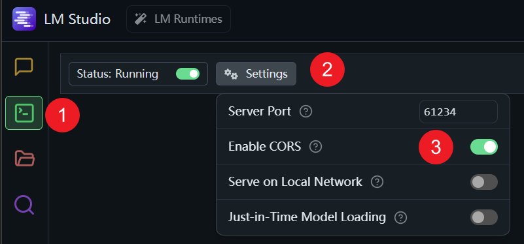Enable Serve on Local Network switch
The width and height of the screenshot is (524, 244).
(484, 182)
